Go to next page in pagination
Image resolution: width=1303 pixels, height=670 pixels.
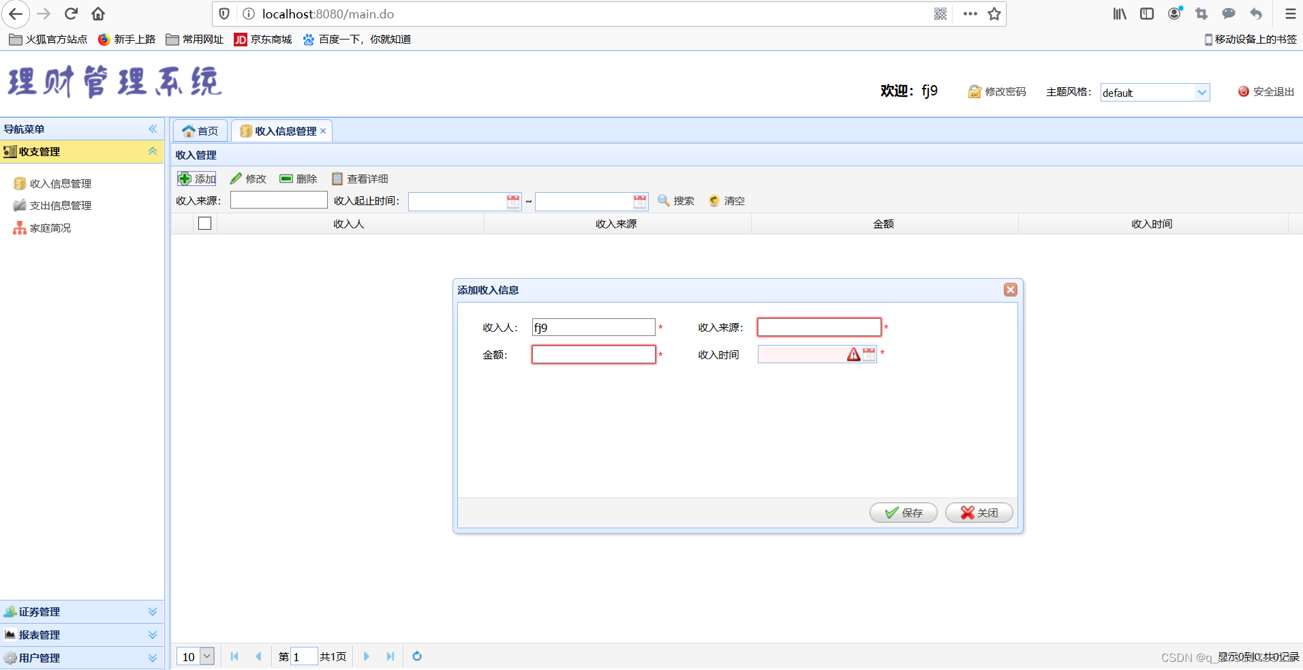pyautogui.click(x=367, y=656)
